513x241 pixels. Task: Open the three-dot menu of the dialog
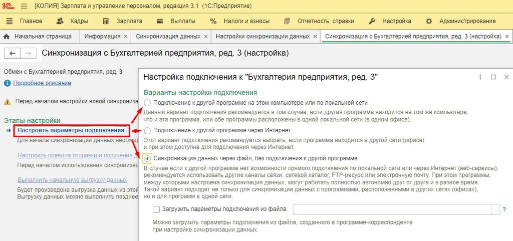tap(480, 77)
